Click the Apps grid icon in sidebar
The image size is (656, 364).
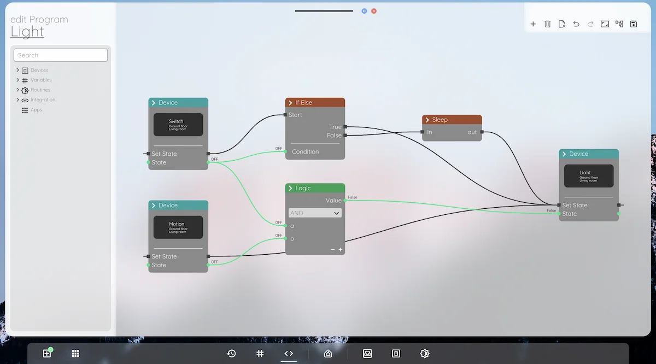[x=25, y=110]
